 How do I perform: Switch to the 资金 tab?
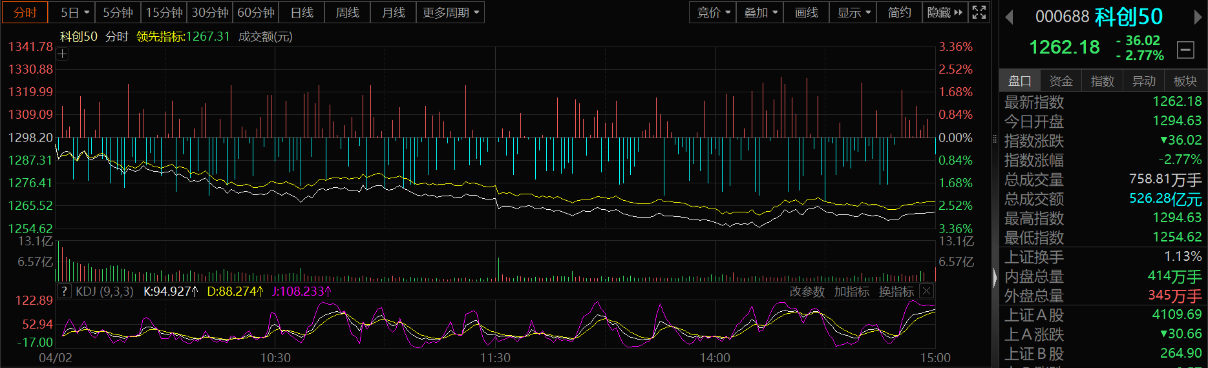tap(1061, 81)
